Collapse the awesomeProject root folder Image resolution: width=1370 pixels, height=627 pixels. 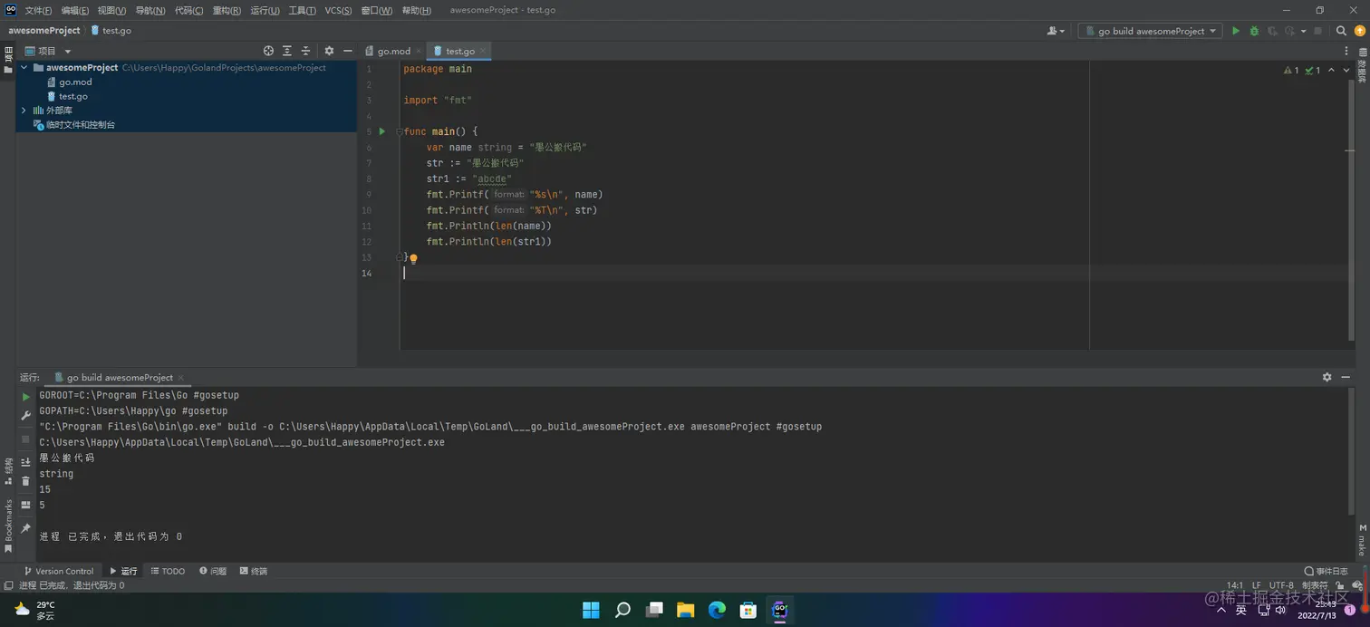point(24,68)
